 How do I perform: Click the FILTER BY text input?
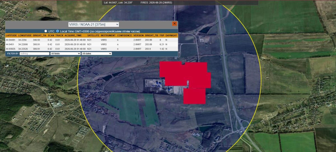[x=34, y=53]
